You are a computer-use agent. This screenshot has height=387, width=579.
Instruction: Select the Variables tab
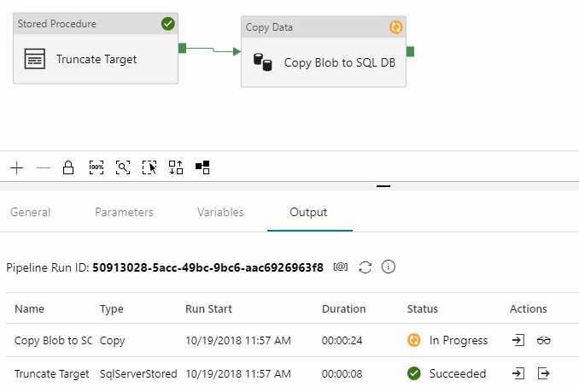pos(220,212)
